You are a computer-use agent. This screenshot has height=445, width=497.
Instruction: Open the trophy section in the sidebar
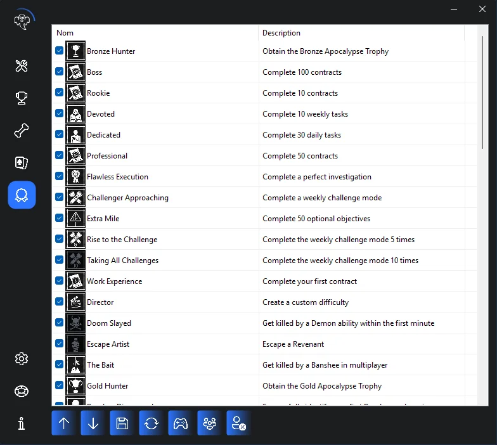[22, 98]
